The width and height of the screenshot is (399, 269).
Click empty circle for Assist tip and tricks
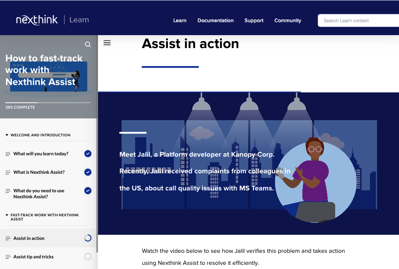[x=88, y=257]
